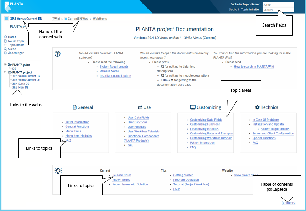Open FAQs link under Tips
Viewport: 306px width, 211px height.
[x=177, y=189]
